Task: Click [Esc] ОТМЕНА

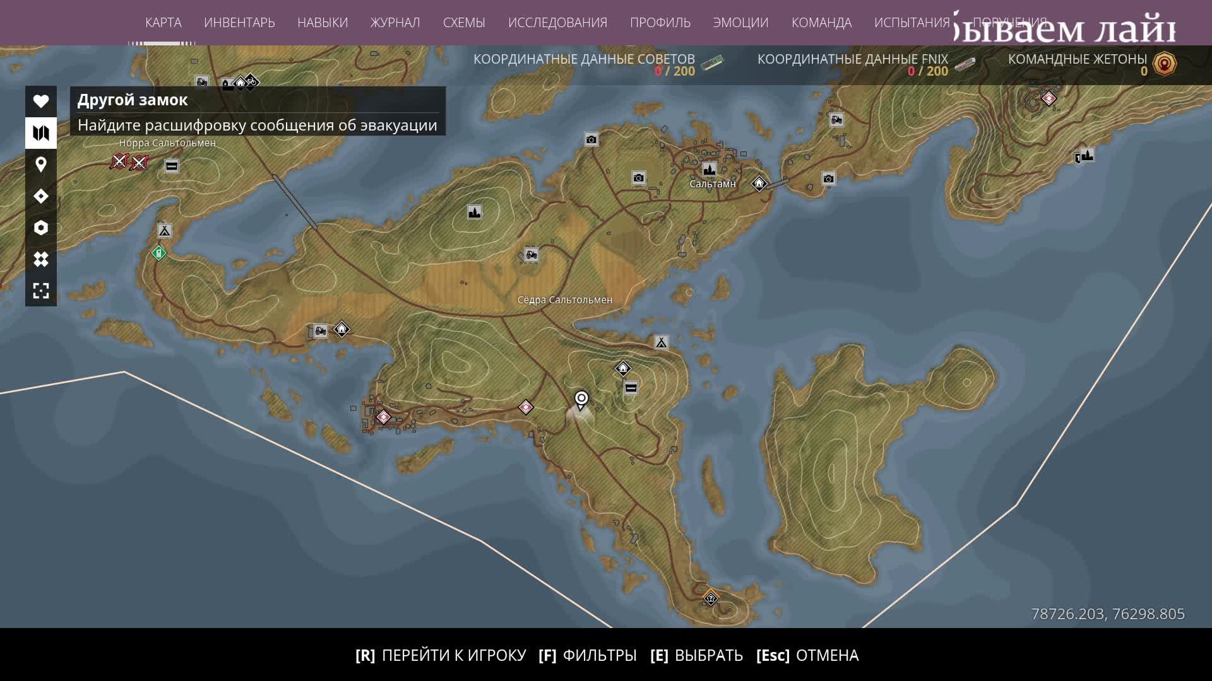Action: click(x=807, y=656)
